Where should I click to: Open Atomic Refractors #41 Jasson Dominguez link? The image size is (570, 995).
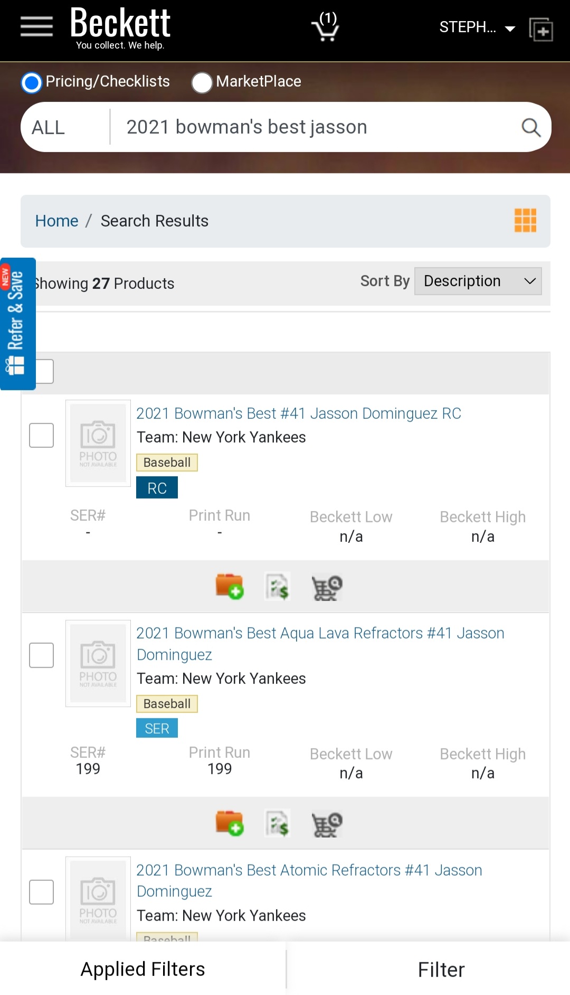[x=309, y=880]
